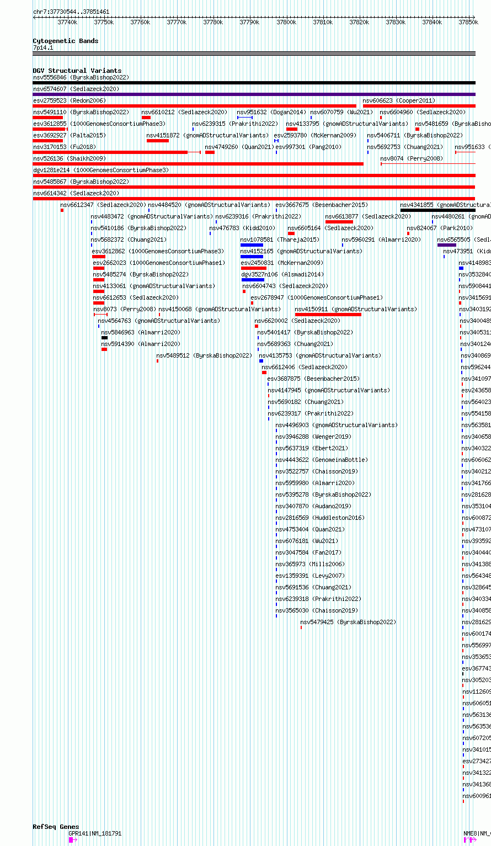Select variant dgv1281e214 (1000GenomesConsortiumPhase3)
This screenshot has height=846, width=491.
tap(101, 170)
